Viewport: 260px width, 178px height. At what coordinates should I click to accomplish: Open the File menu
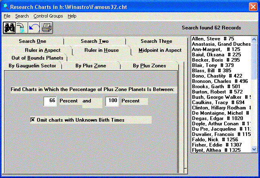click(x=7, y=16)
